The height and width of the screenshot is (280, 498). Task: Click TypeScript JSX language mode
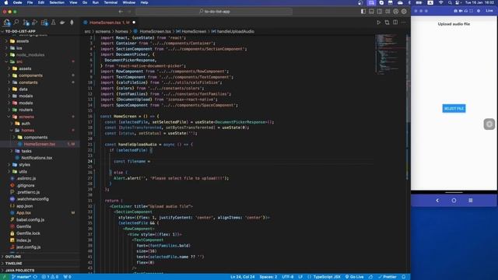pyautogui.click(x=327, y=277)
